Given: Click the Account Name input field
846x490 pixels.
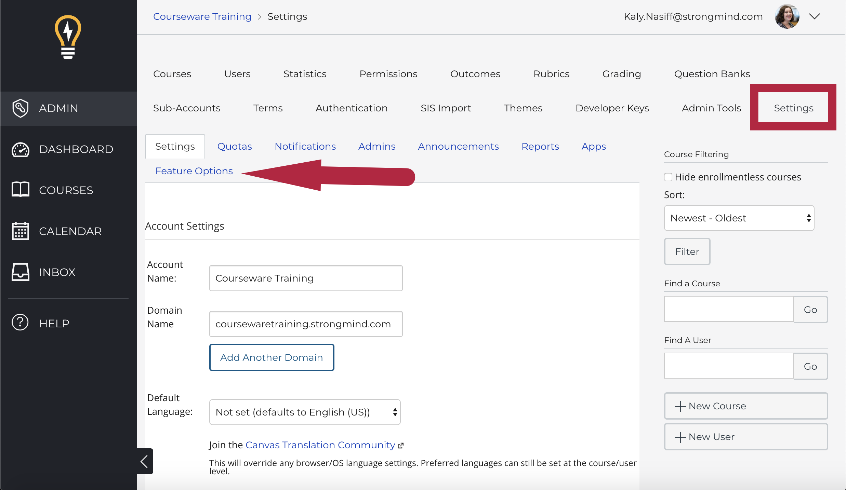Looking at the screenshot, I should point(306,278).
